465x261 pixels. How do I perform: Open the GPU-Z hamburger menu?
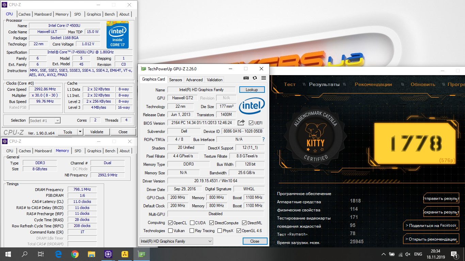[263, 78]
